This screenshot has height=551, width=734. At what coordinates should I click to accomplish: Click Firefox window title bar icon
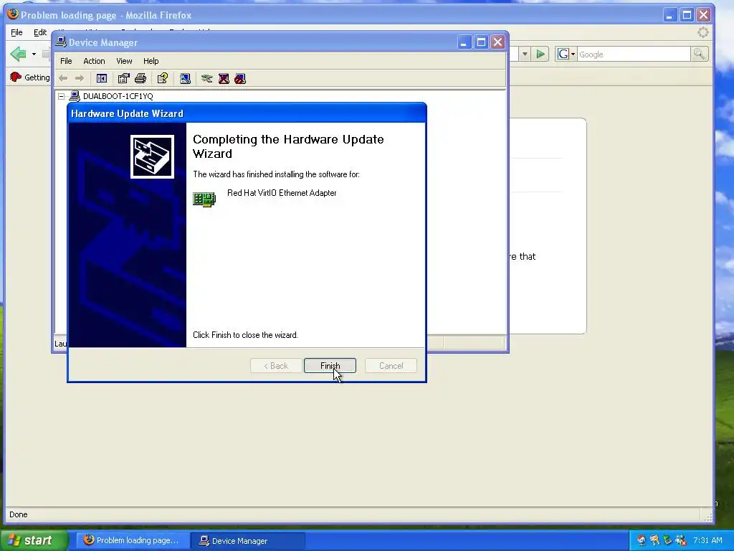click(13, 14)
